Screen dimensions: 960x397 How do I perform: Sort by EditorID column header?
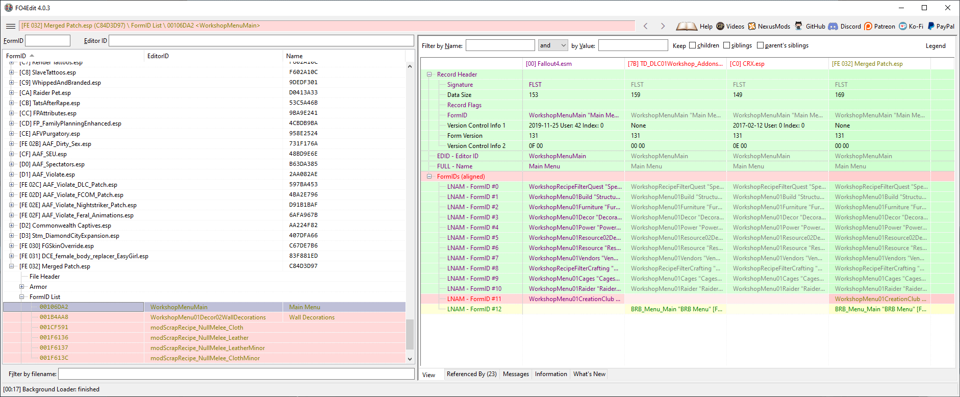213,56
